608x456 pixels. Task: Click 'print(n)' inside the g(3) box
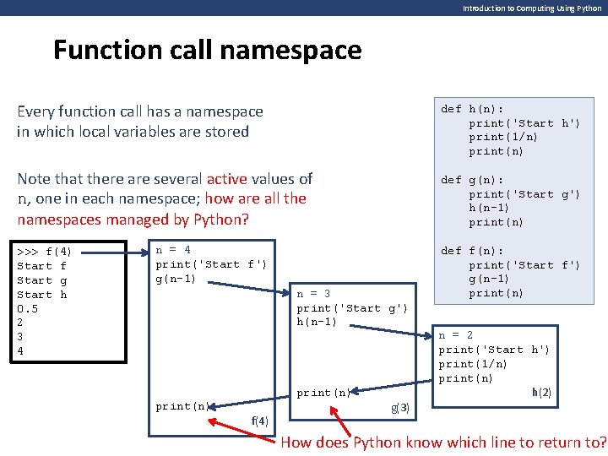(323, 394)
